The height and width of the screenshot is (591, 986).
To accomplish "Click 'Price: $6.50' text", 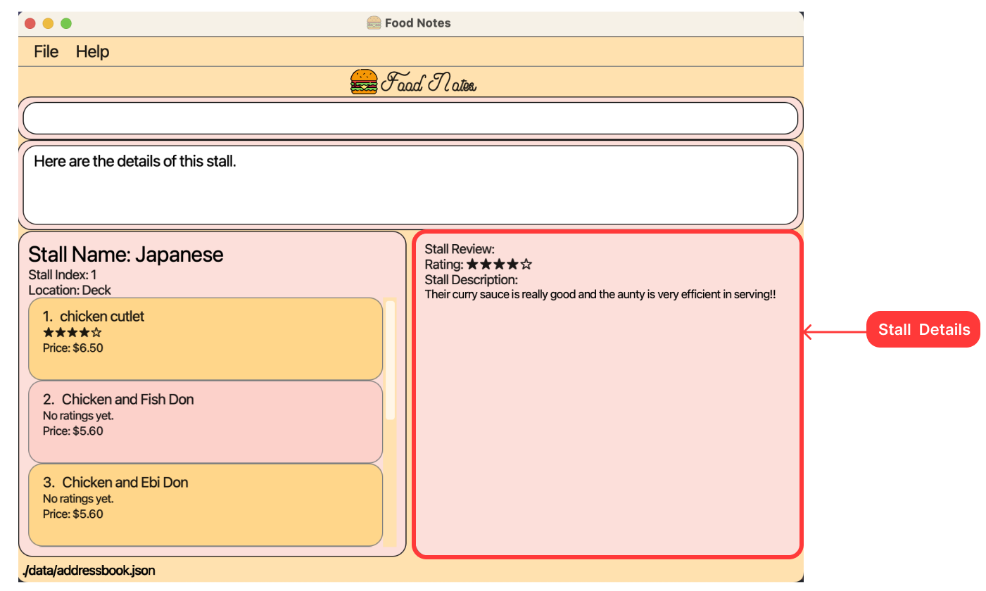I will point(73,348).
